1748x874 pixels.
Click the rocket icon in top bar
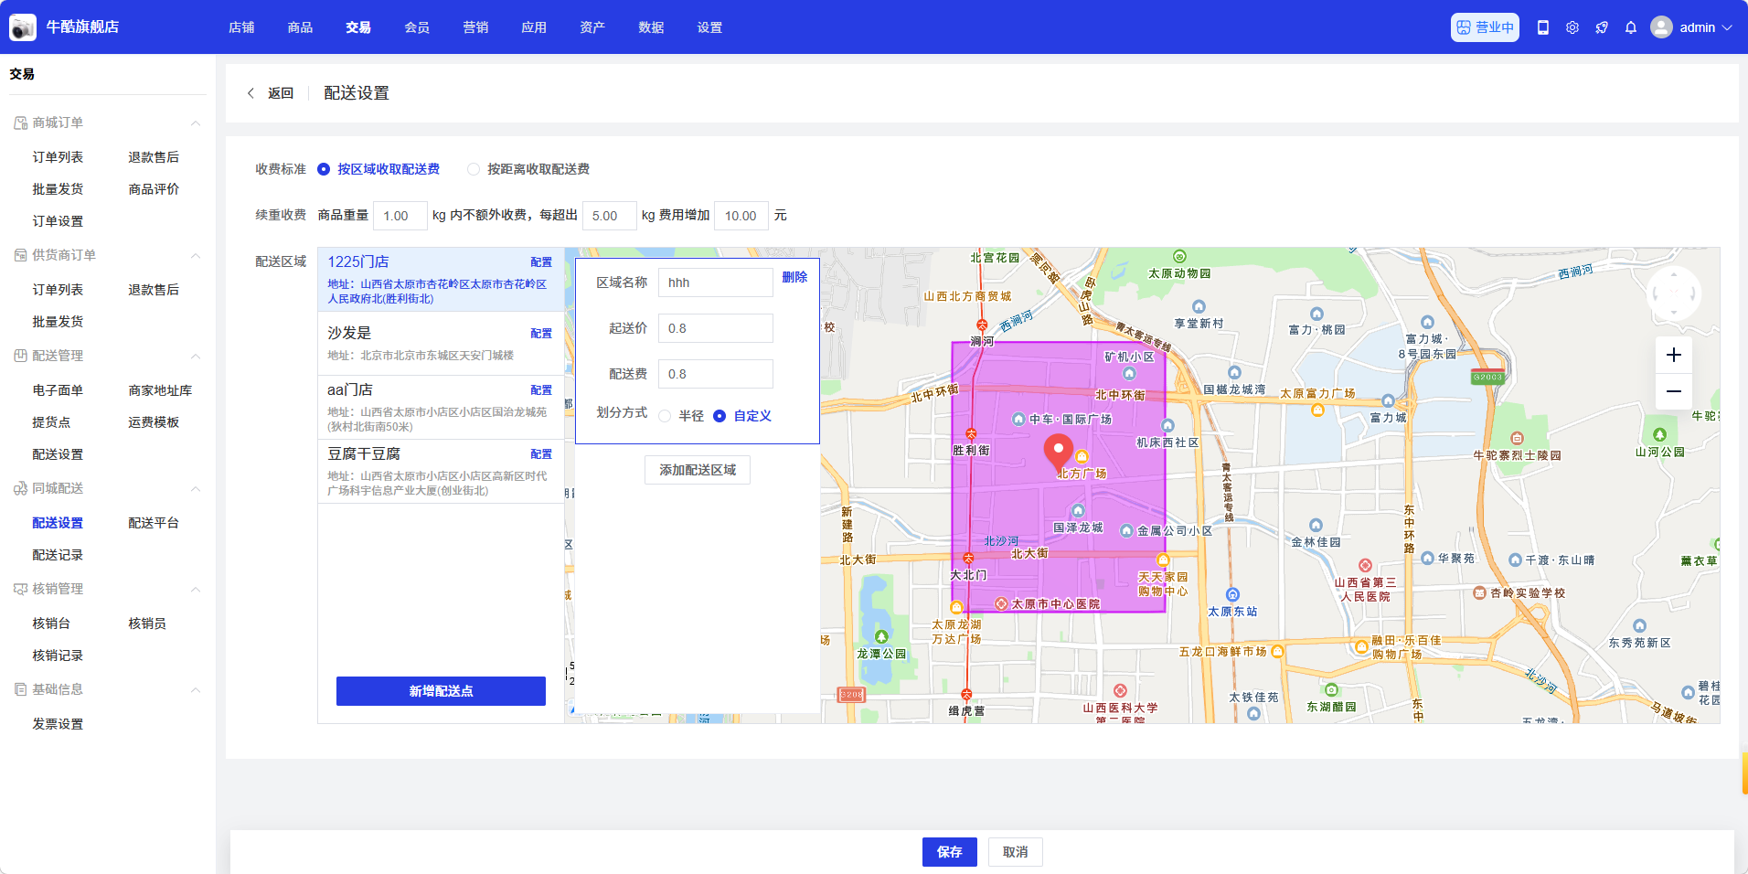[1602, 27]
